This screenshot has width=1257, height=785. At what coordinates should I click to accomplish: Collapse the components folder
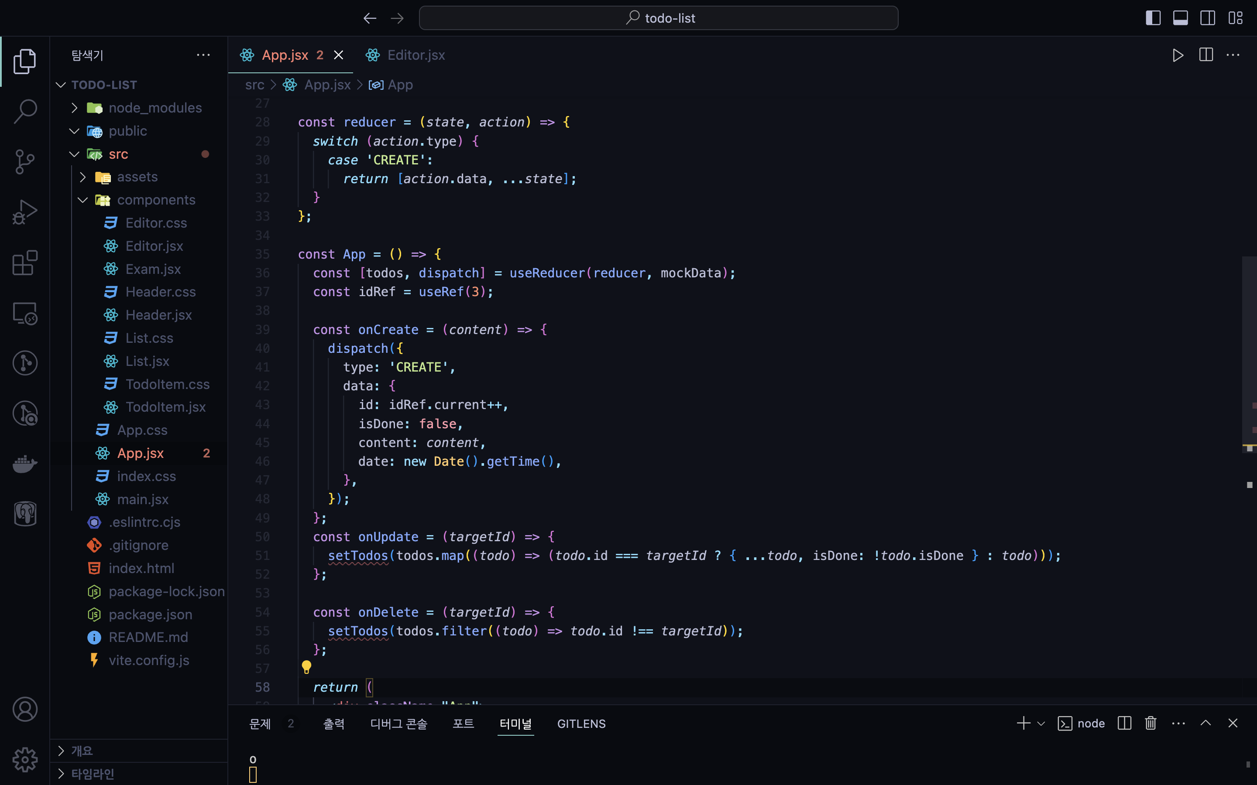point(156,200)
